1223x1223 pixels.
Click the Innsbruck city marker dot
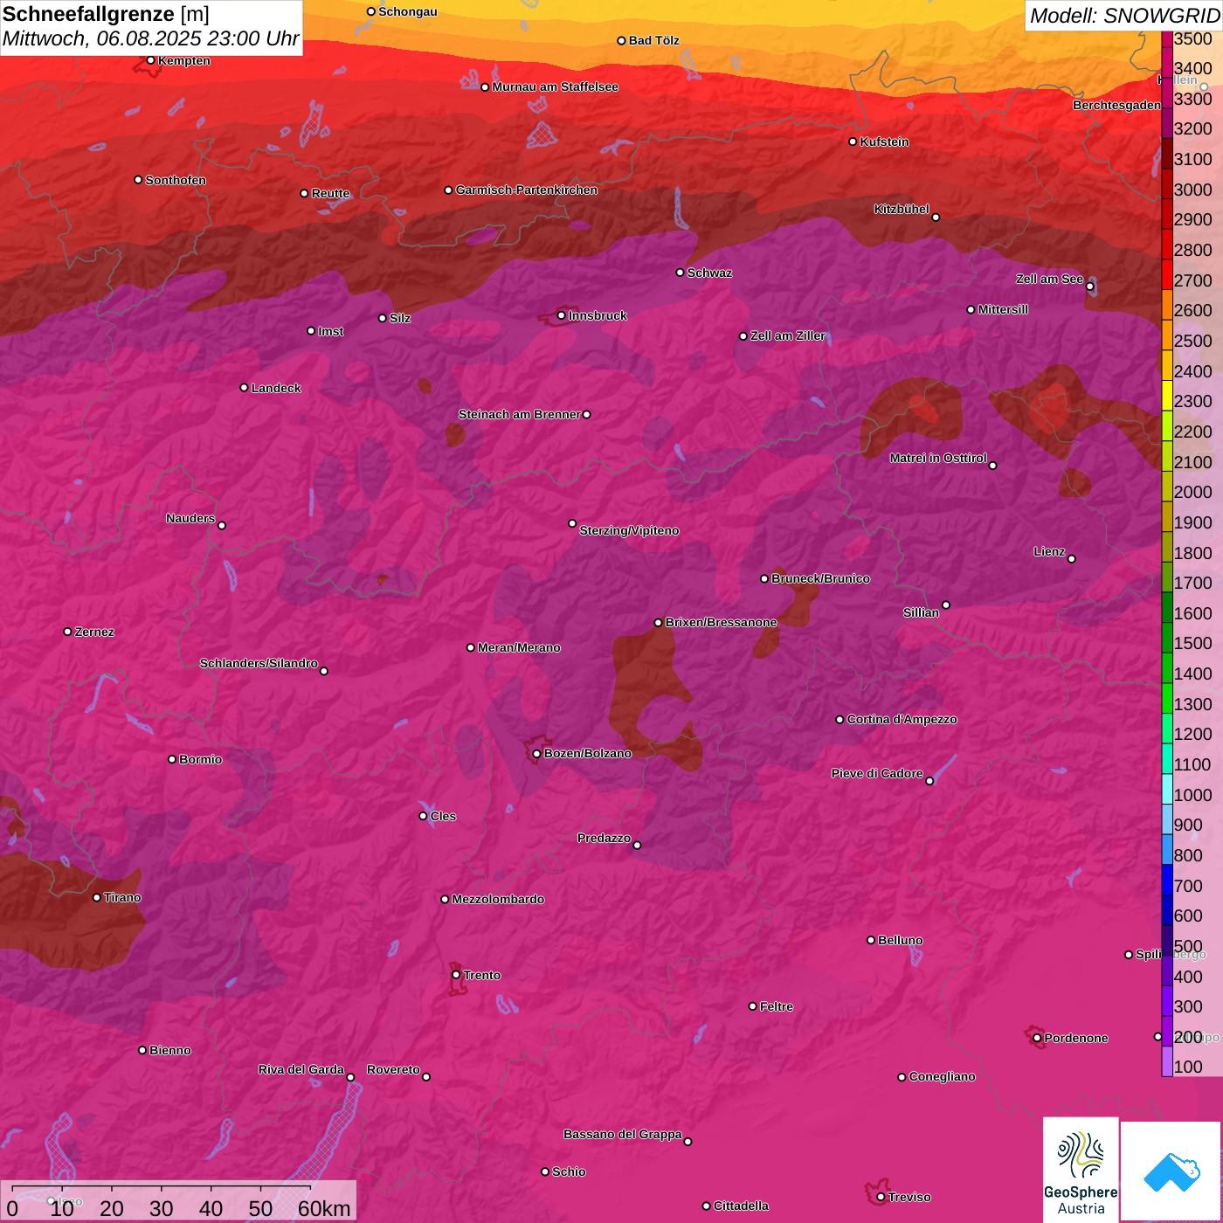point(562,315)
